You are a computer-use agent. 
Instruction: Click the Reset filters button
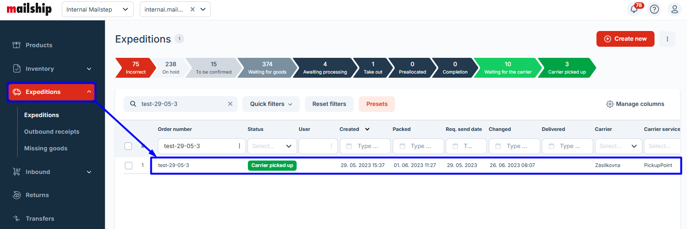tap(329, 104)
